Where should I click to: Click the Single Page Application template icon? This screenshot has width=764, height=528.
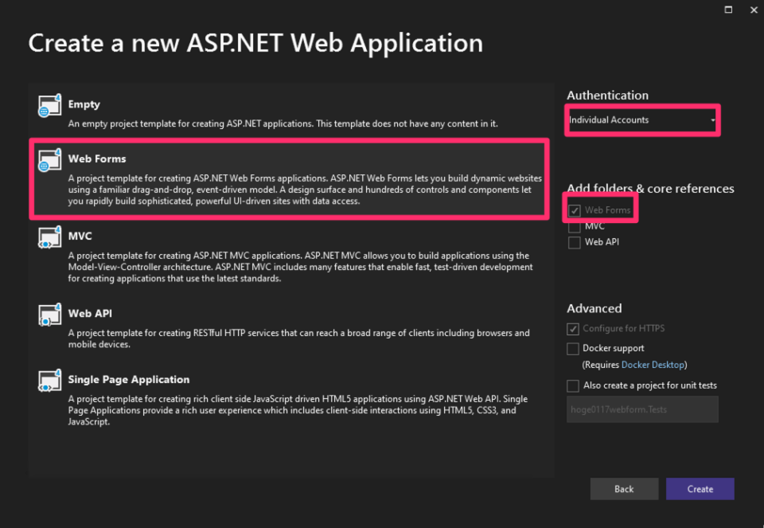(x=49, y=381)
